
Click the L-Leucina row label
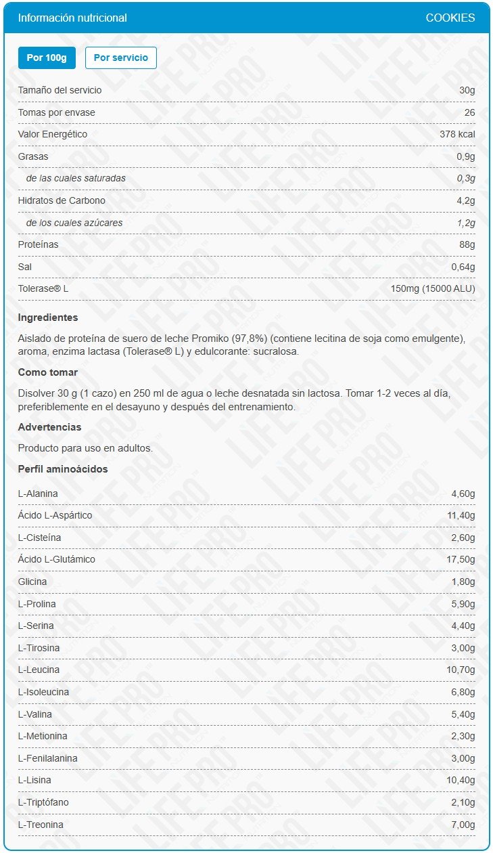[39, 670]
